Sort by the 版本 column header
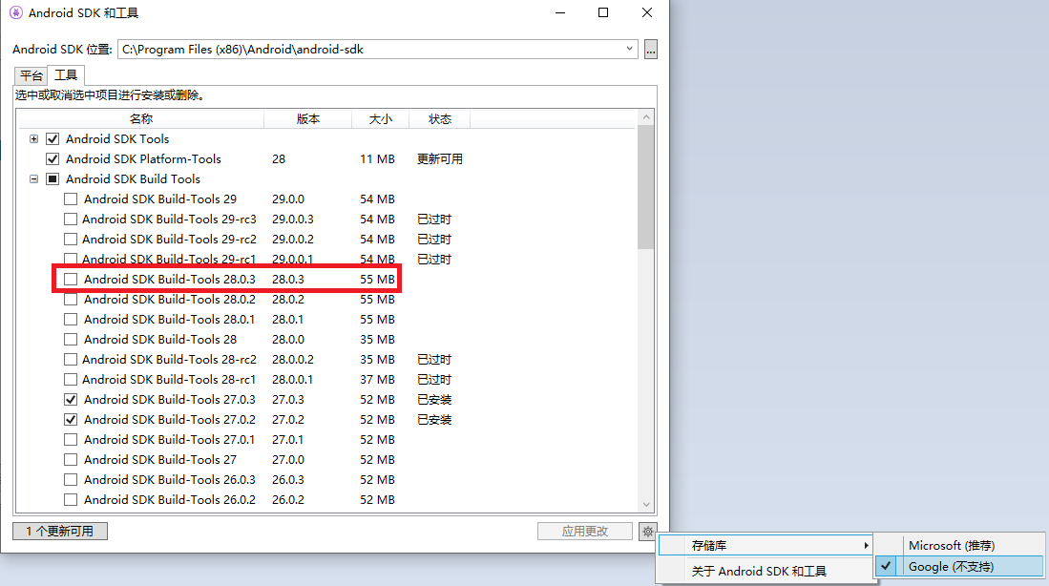The height and width of the screenshot is (586, 1049). coord(307,119)
